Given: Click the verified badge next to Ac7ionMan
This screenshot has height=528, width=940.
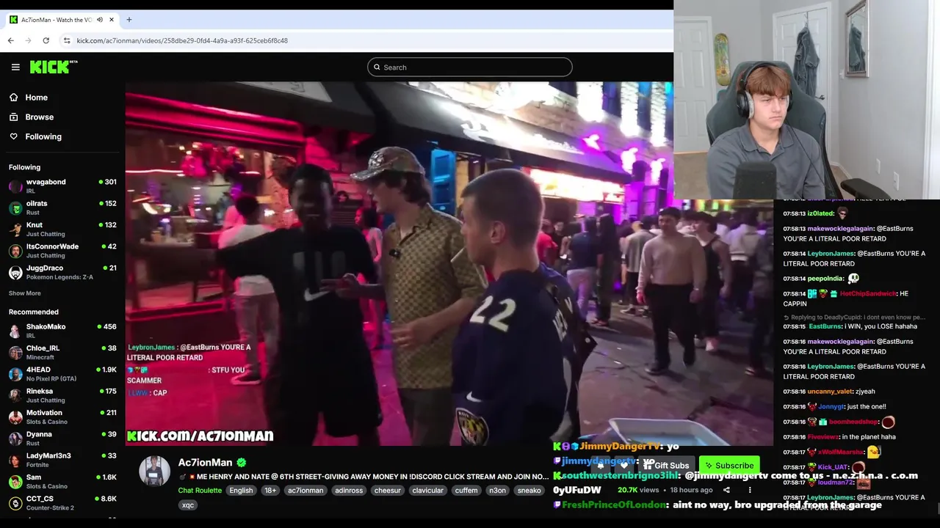Looking at the screenshot, I should (x=242, y=463).
